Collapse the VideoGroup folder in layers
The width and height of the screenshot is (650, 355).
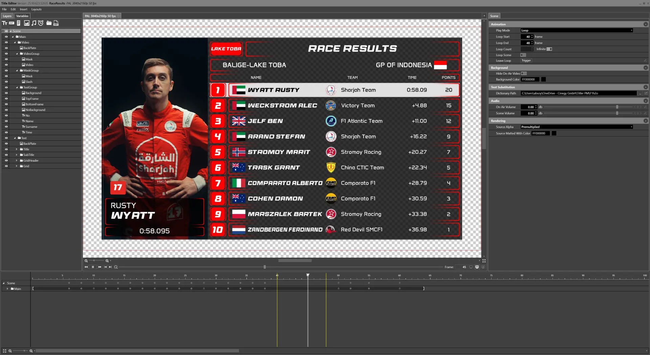coord(17,54)
